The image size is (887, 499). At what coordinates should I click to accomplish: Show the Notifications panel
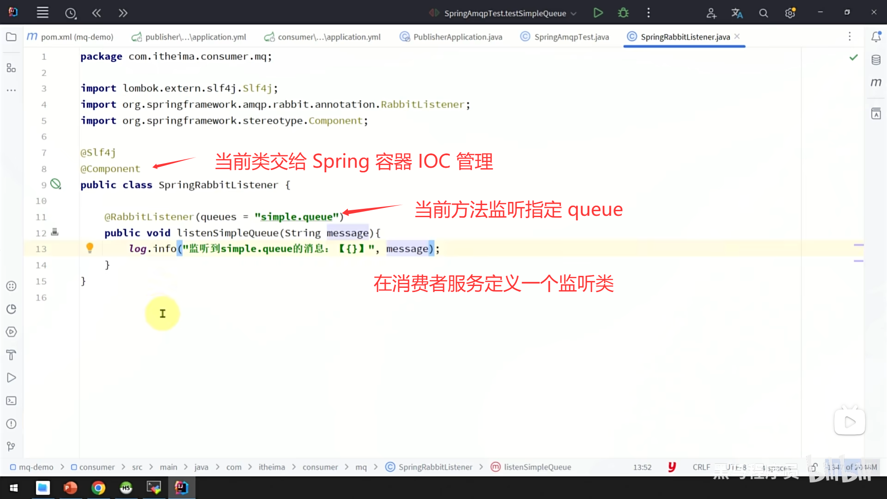tap(876, 37)
